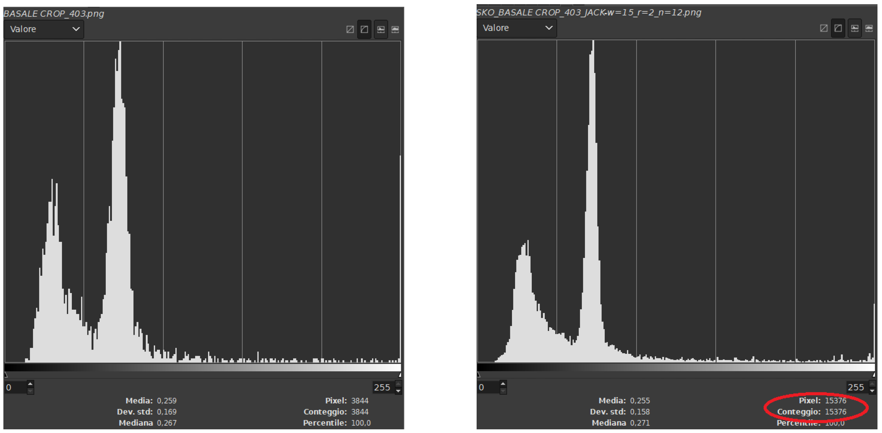The width and height of the screenshot is (882, 433).
Task: Click the 0 input field in right panel
Action: click(488, 387)
